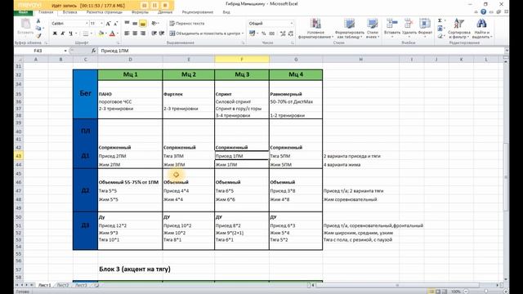The image size is (523, 294).
Task: Click the increase indent icon
Action: pyautogui.click(x=162, y=33)
